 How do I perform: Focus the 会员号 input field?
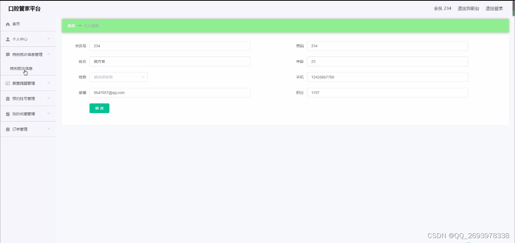click(170, 46)
